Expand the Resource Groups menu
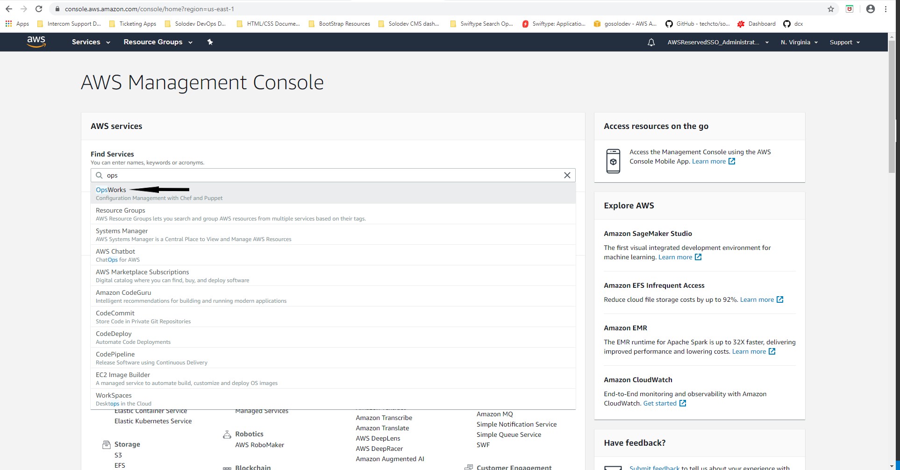 tap(158, 42)
